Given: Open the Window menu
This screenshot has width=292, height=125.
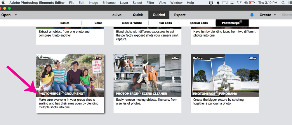Looking at the screenshot, I should click(x=176, y=3).
